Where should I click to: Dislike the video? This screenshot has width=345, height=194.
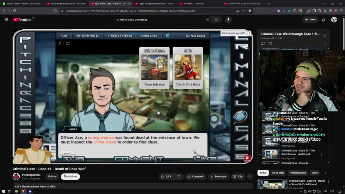pos(178,176)
